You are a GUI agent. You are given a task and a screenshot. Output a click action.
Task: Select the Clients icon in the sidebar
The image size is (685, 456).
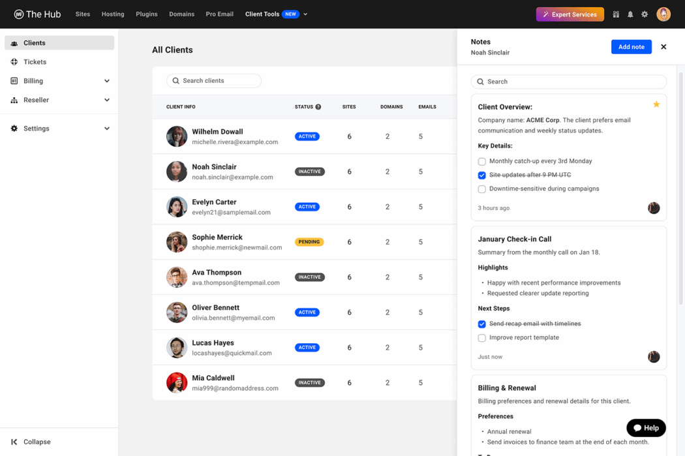coord(14,42)
